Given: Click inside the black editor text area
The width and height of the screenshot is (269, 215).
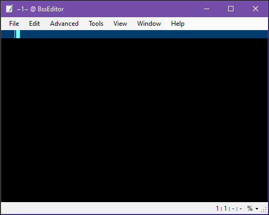Looking at the screenshot, I should 134,120.
